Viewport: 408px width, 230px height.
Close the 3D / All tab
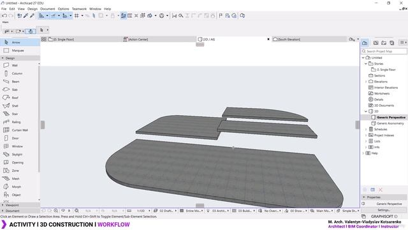pyautogui.click(x=268, y=40)
